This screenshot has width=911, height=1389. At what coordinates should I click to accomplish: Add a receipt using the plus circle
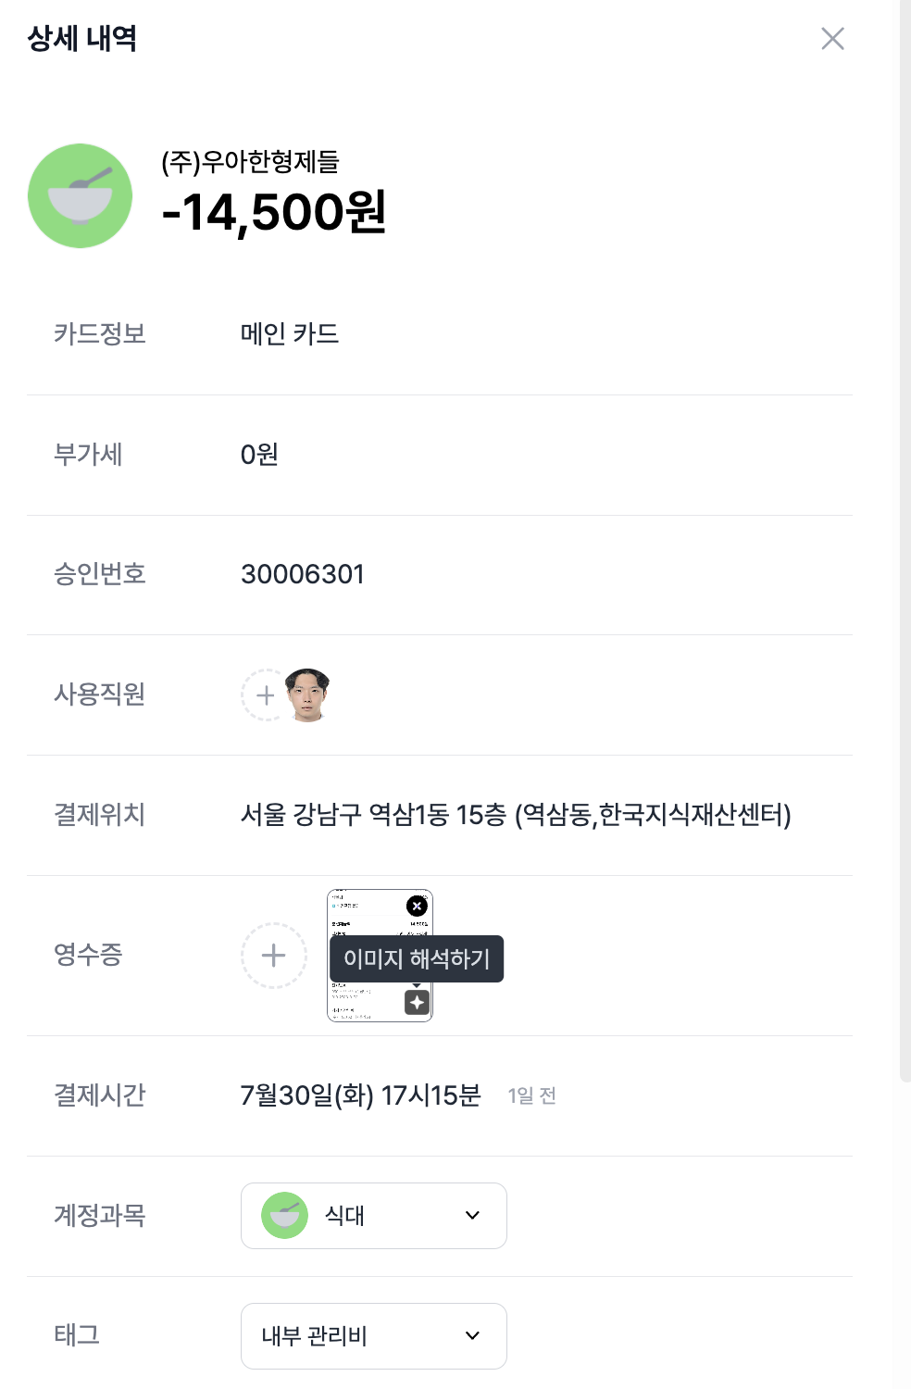click(x=273, y=956)
